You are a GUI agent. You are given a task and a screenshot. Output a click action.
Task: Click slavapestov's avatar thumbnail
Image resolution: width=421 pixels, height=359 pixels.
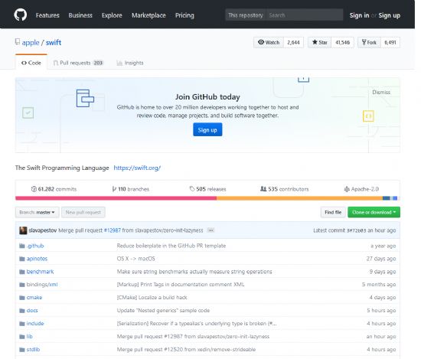pyautogui.click(x=23, y=230)
